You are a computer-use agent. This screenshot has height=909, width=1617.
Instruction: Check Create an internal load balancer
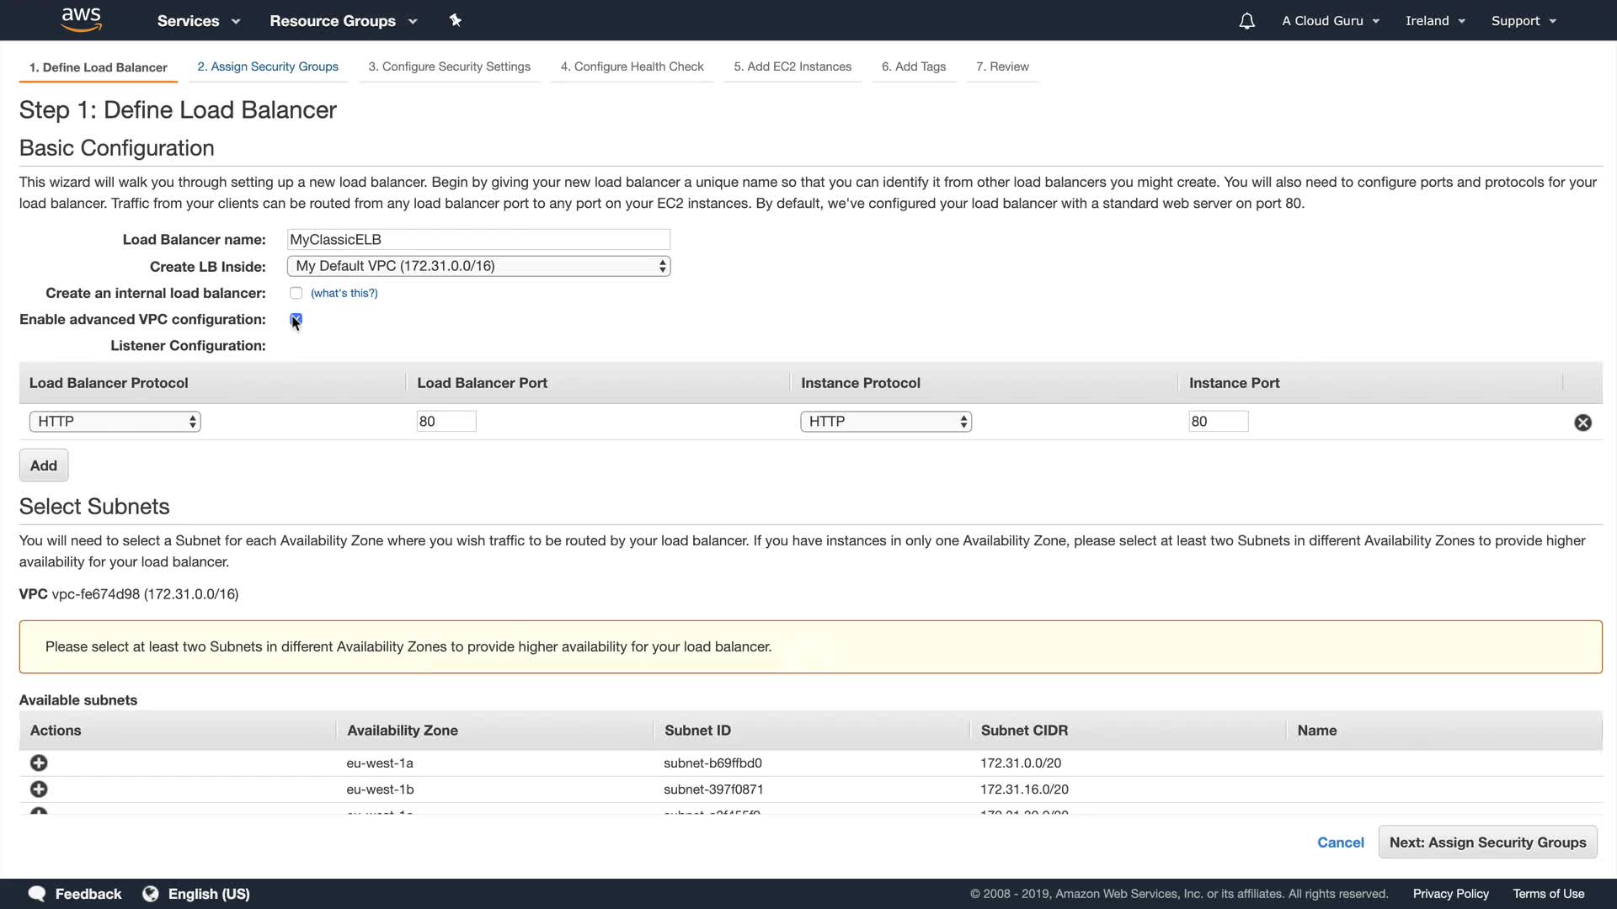coord(296,293)
